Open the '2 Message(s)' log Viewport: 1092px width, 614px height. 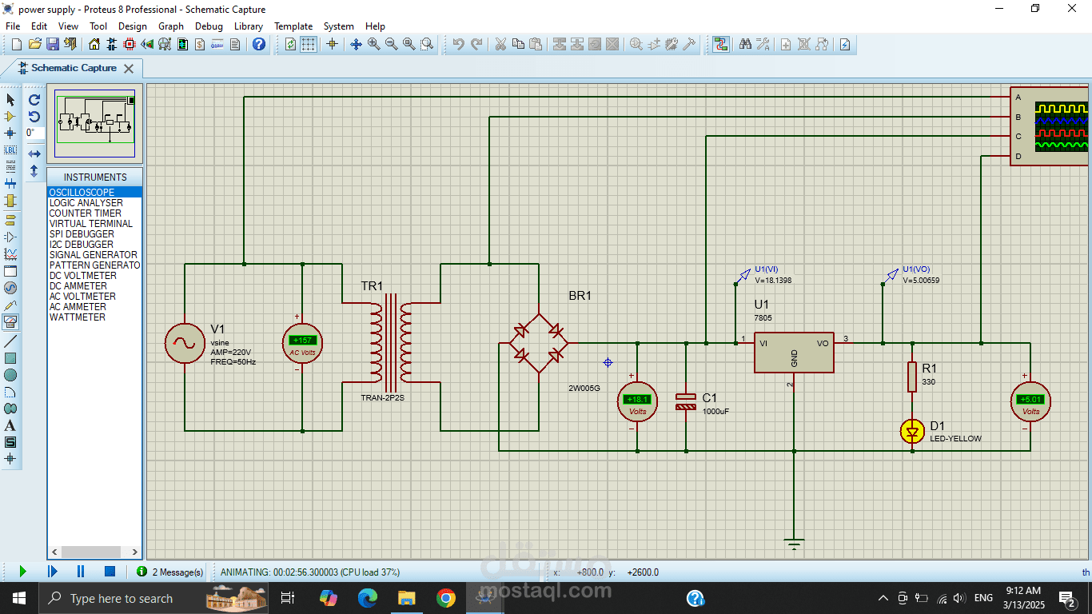tap(171, 572)
